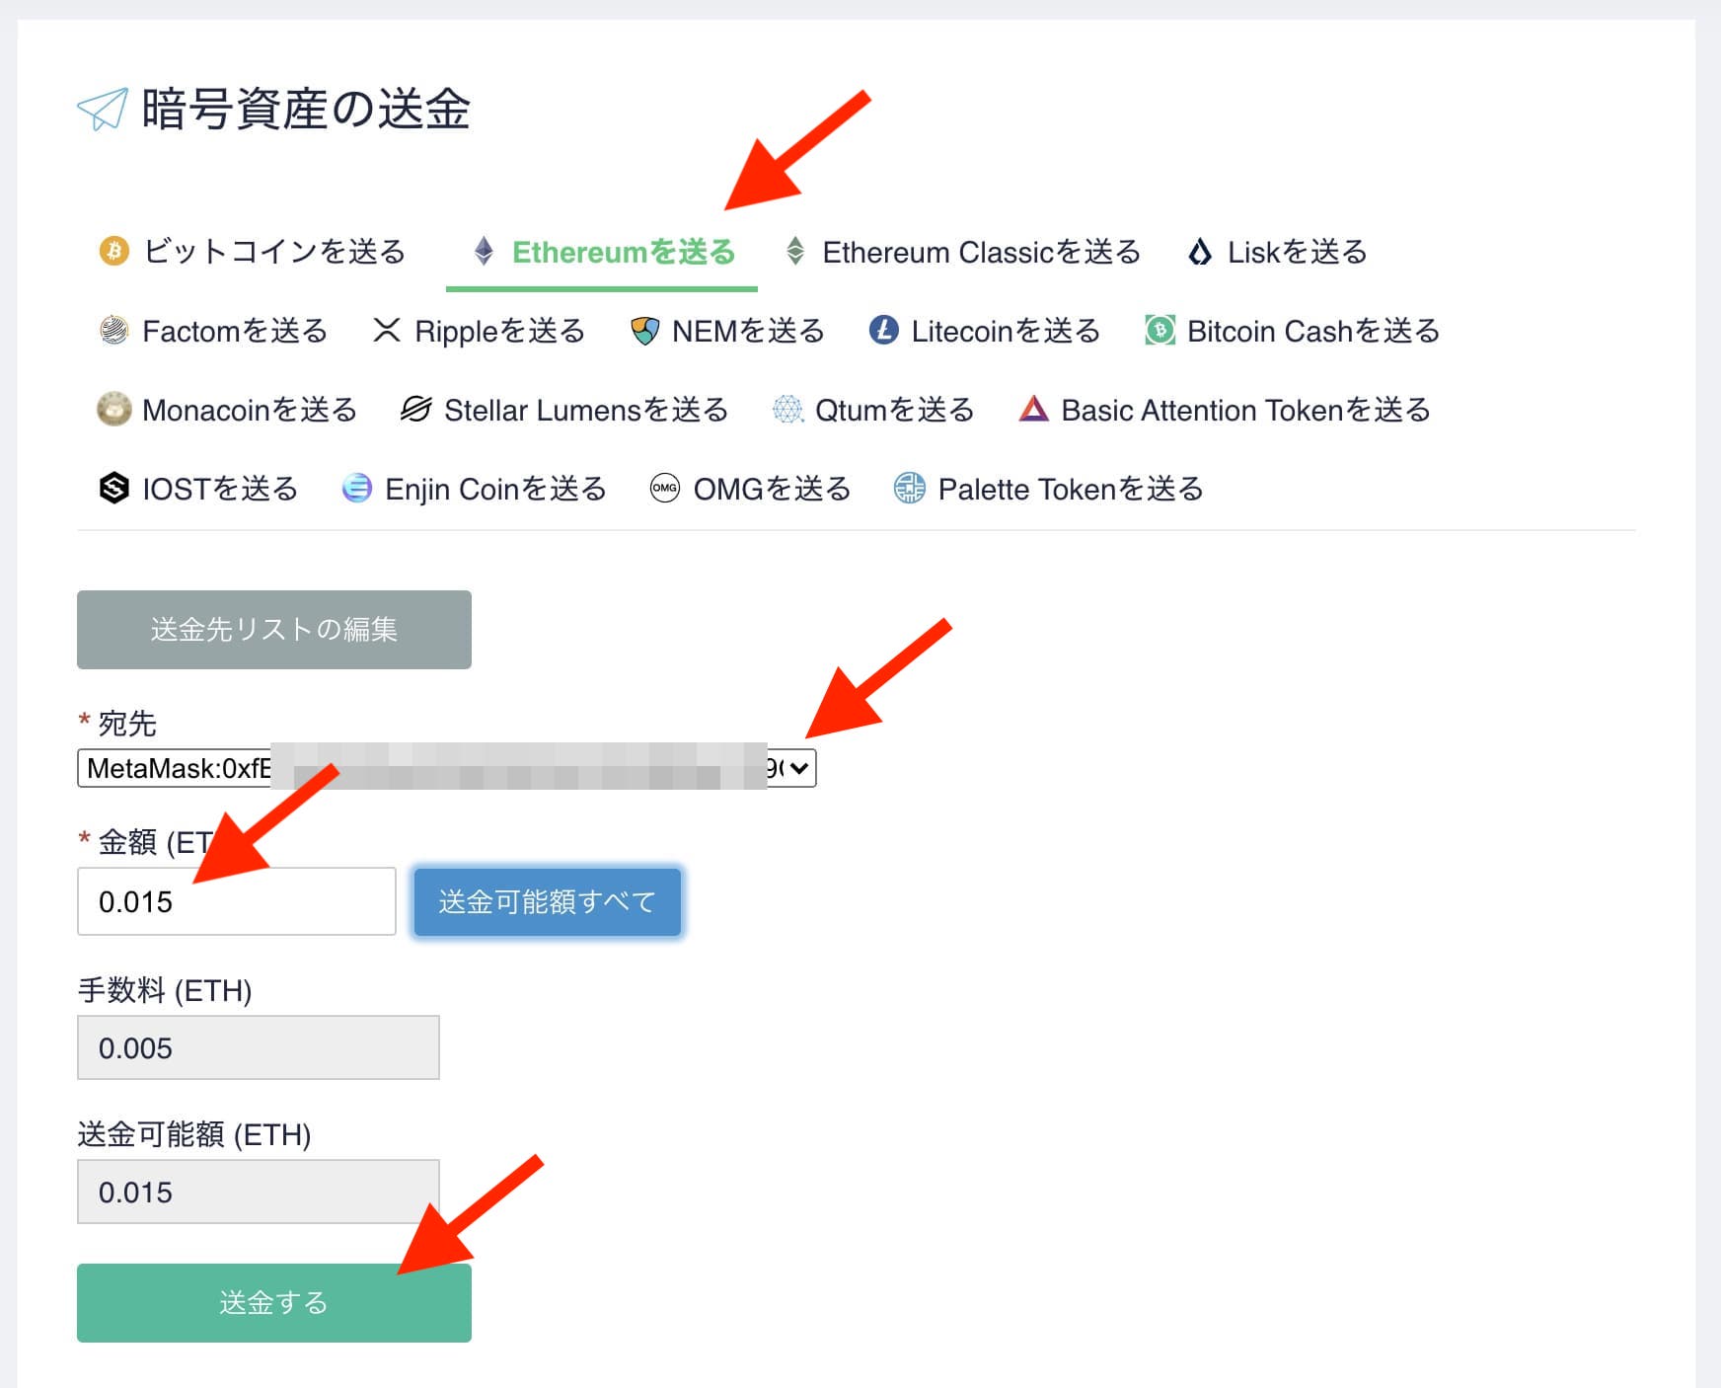Click the Bitcoin coin icon
Viewport: 1721px width, 1388px height.
pos(113,252)
